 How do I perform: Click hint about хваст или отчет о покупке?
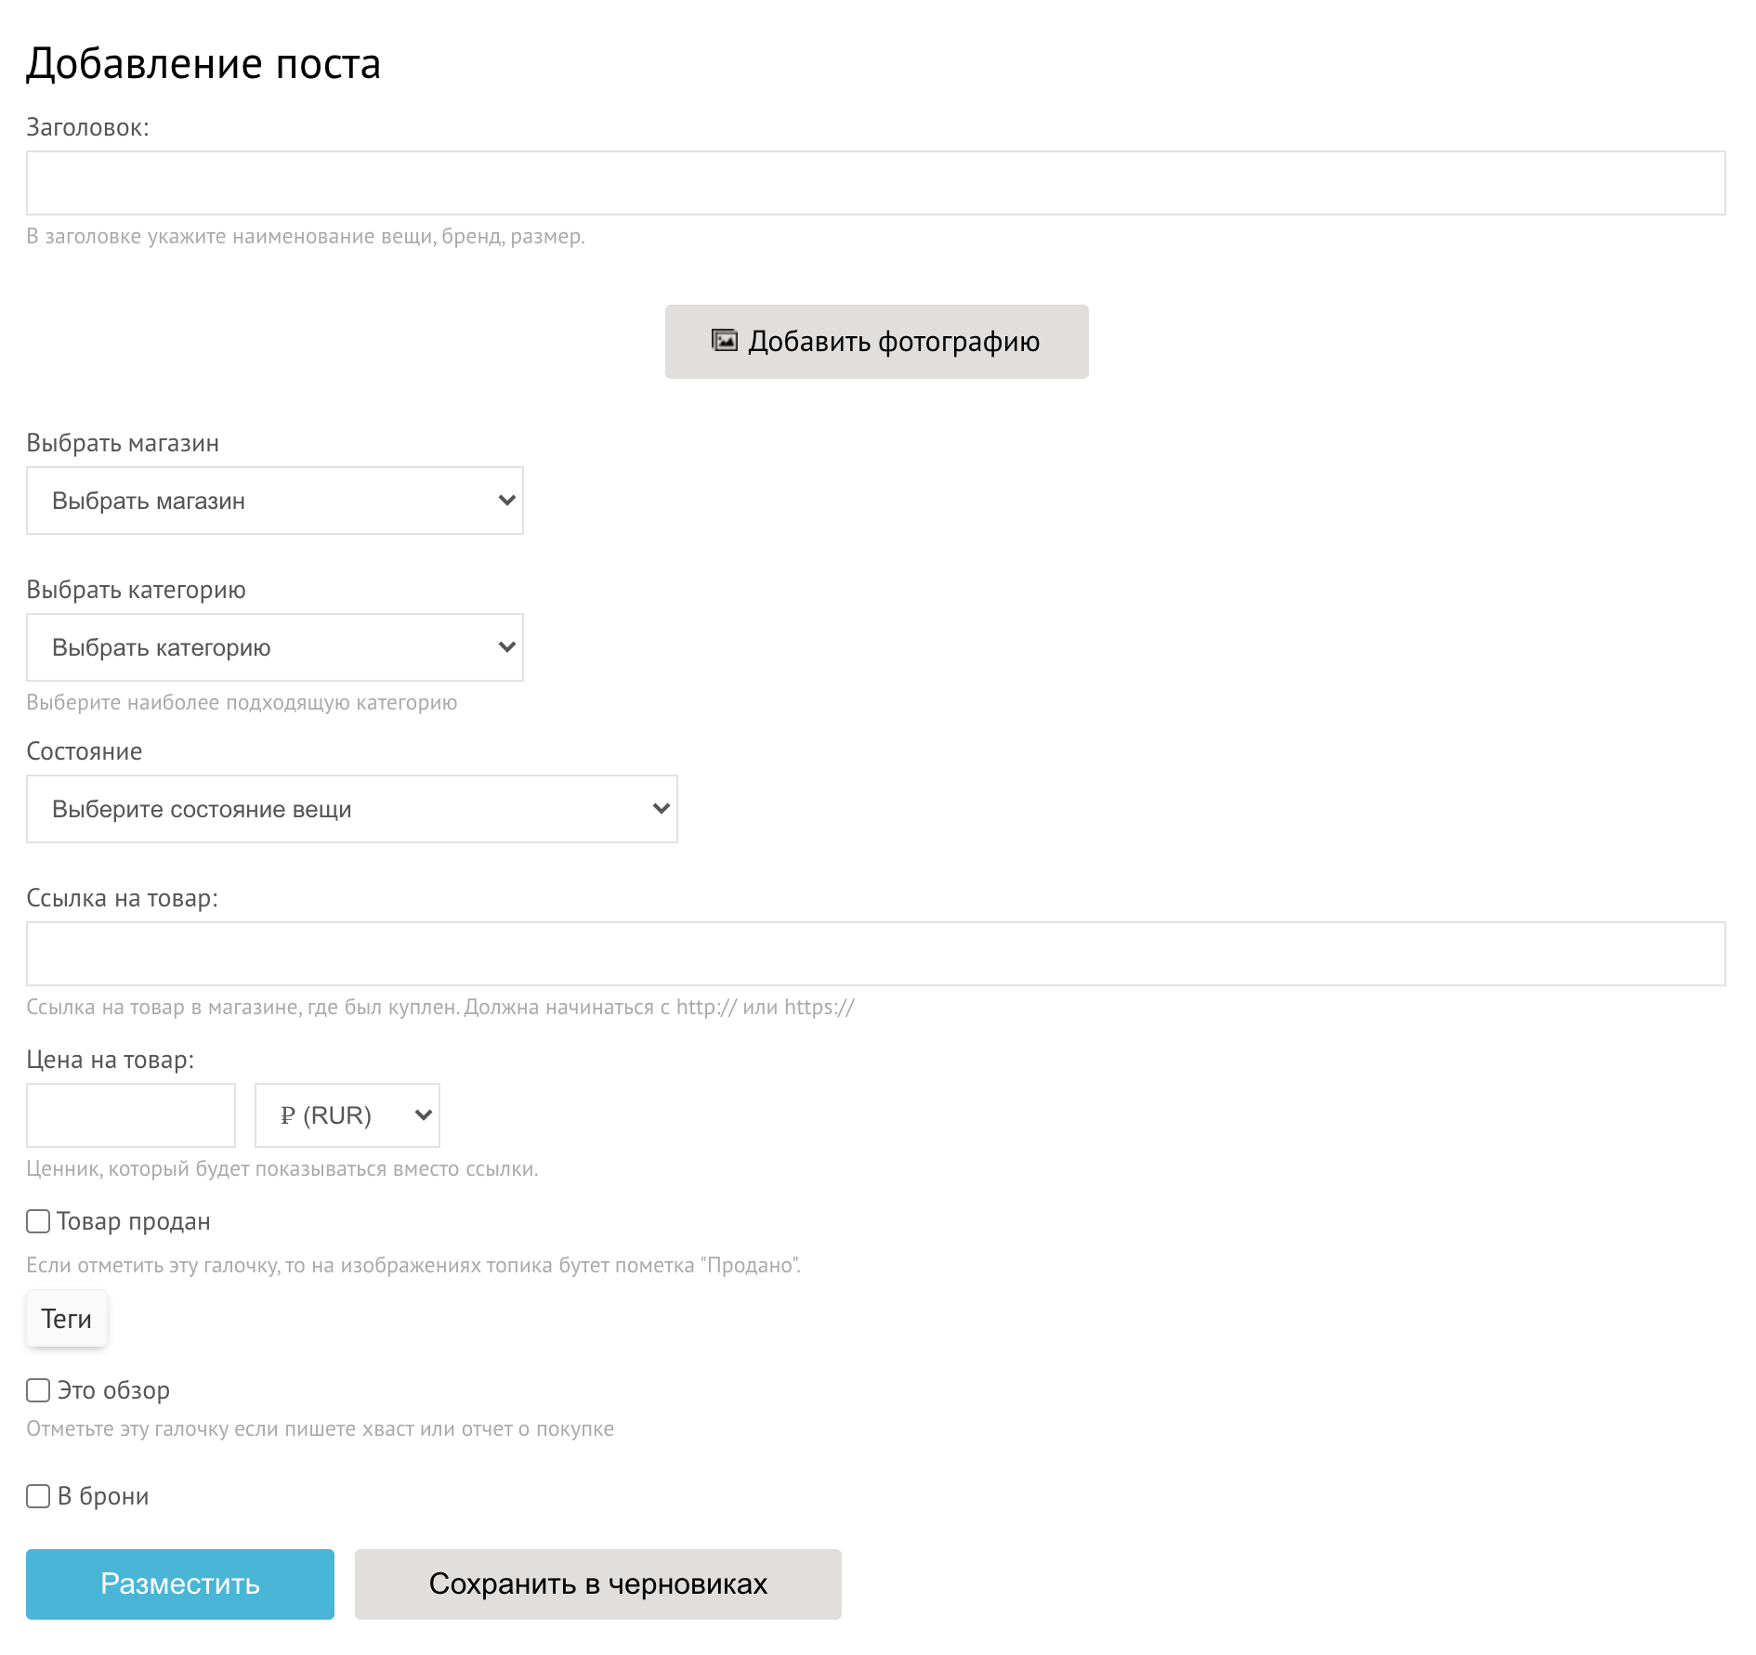click(320, 1429)
